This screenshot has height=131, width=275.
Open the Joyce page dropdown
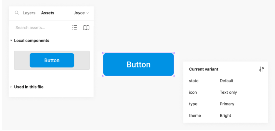pos(81,13)
